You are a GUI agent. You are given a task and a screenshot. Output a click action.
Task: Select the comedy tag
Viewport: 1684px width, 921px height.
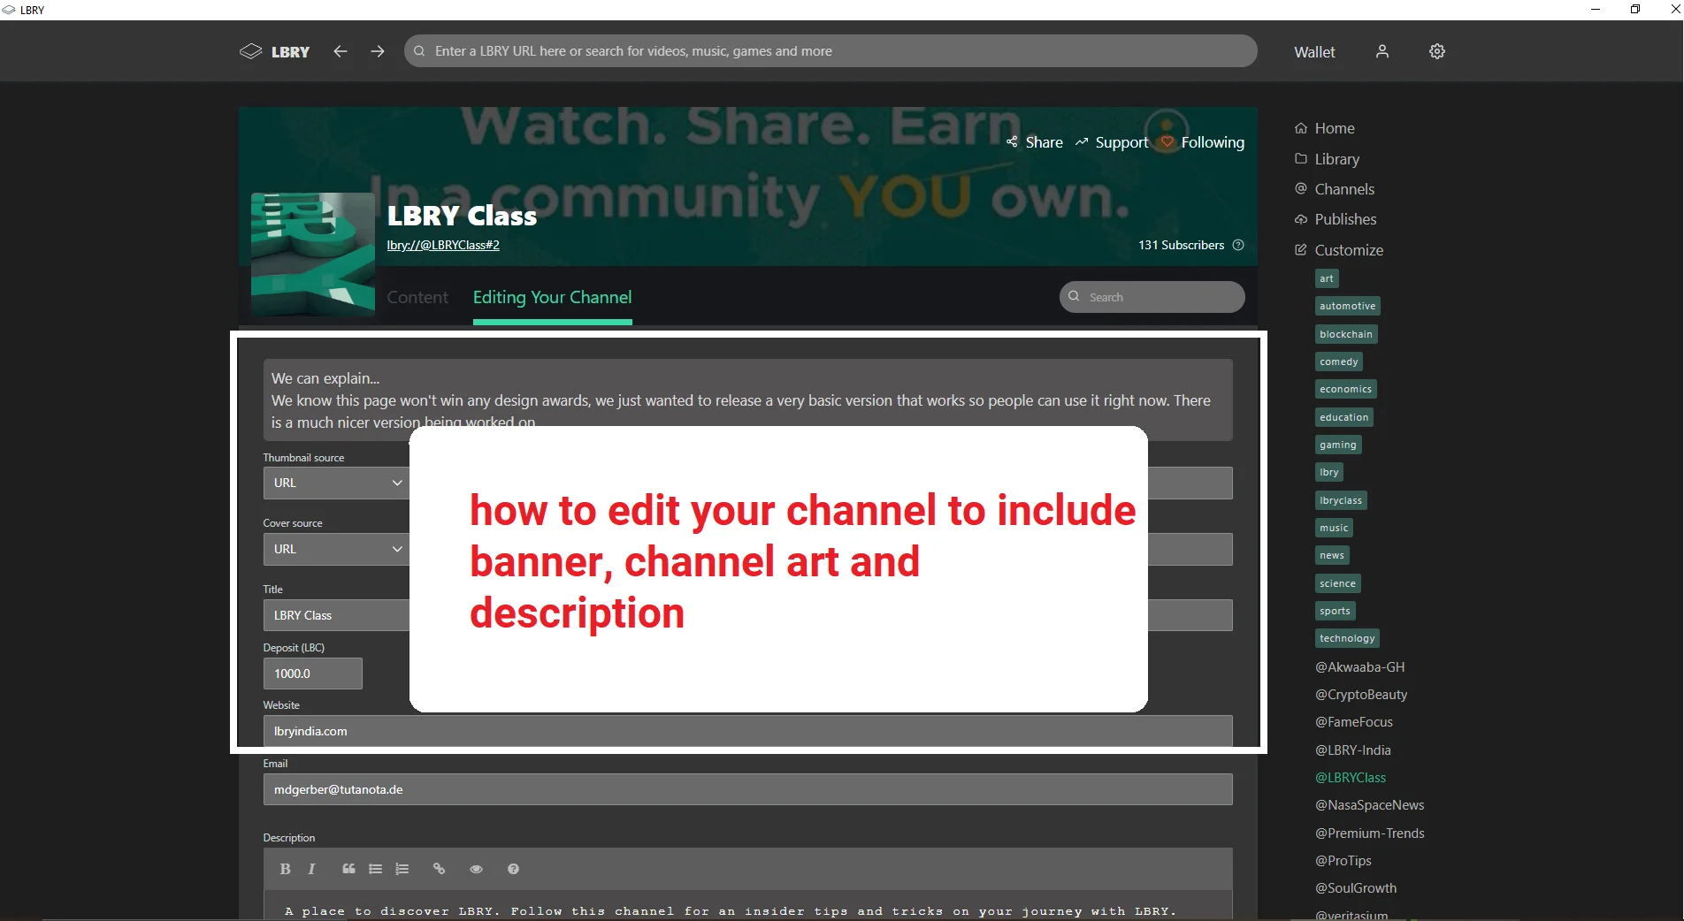(1338, 362)
